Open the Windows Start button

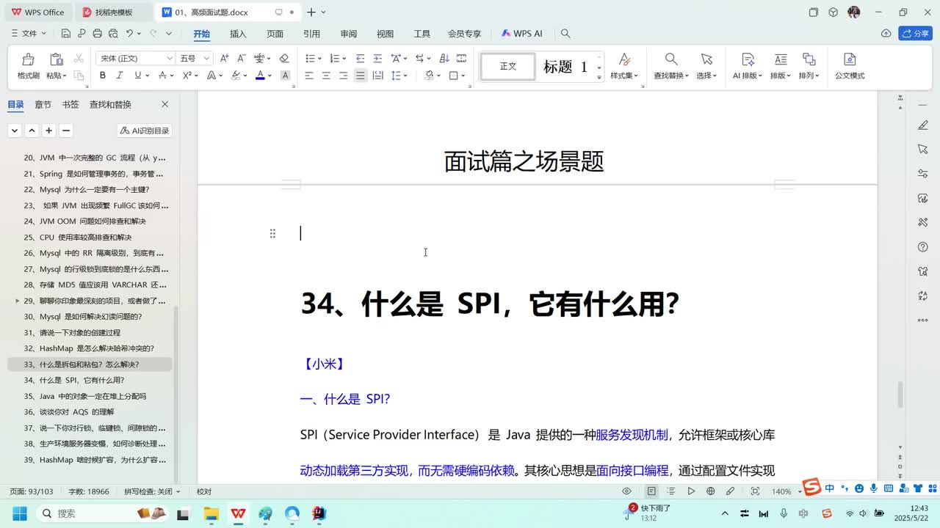pyautogui.click(x=19, y=513)
